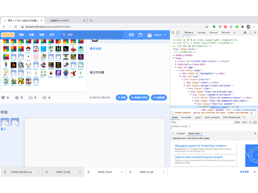Love the project with the heart icon

tap(3, 98)
